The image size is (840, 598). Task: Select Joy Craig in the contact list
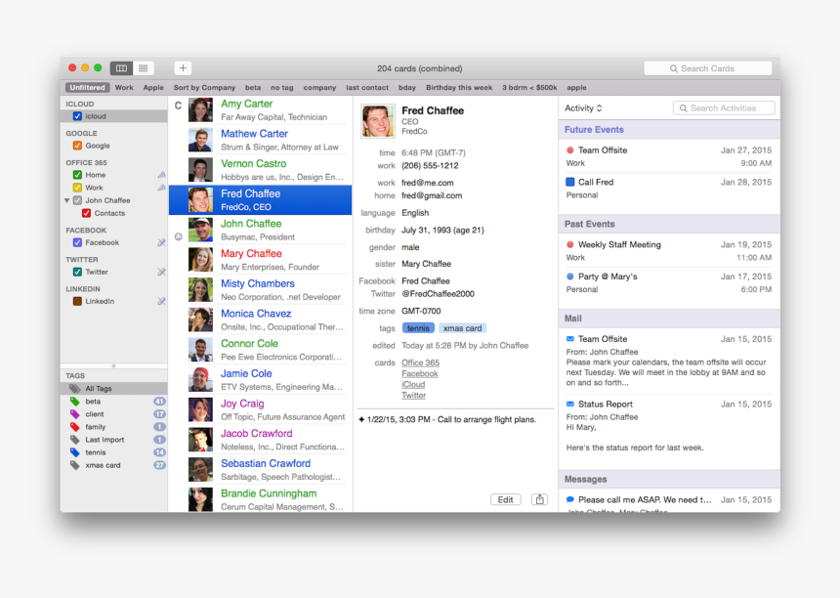click(261, 410)
